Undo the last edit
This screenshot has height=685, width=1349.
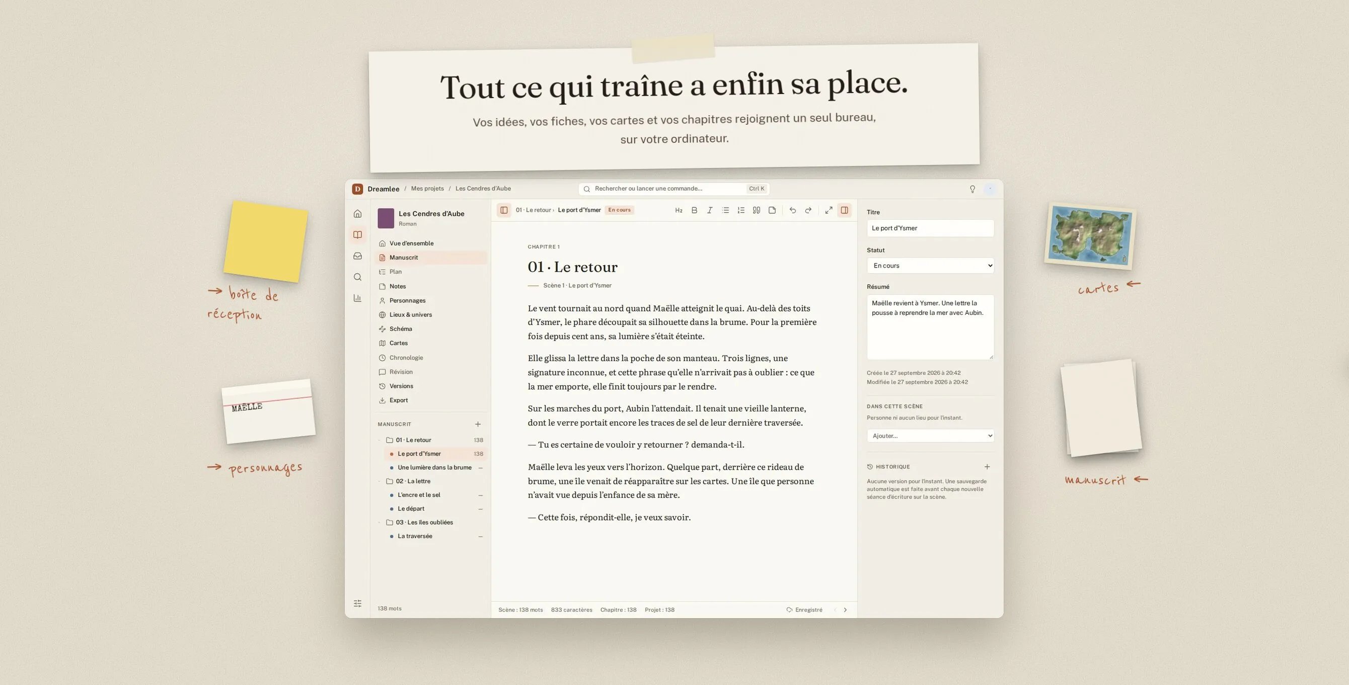pyautogui.click(x=793, y=210)
